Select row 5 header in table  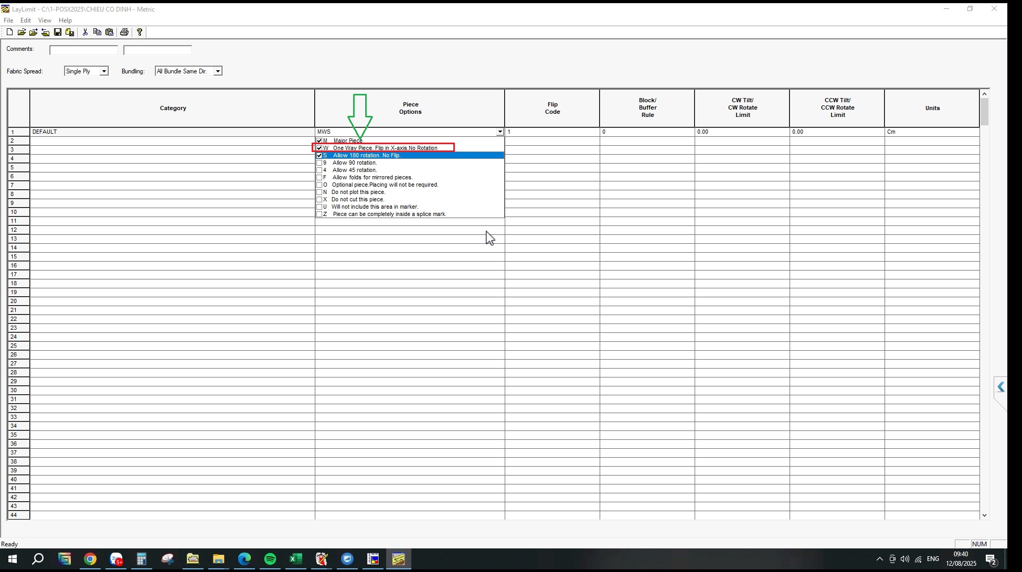pyautogui.click(x=18, y=167)
